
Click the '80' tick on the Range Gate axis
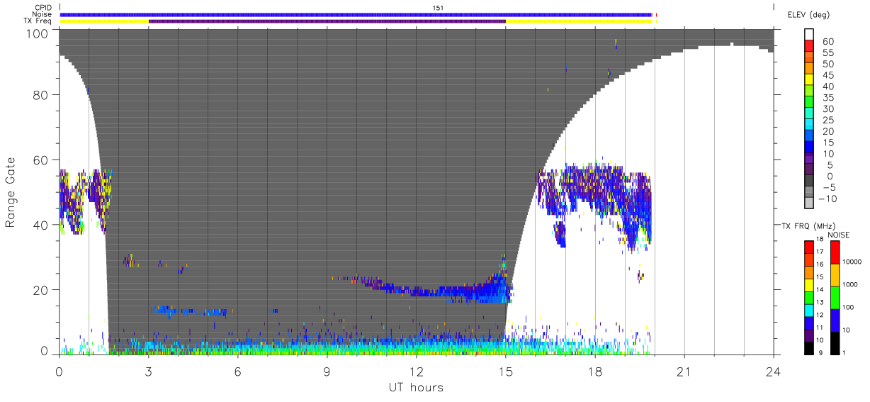tap(42, 95)
